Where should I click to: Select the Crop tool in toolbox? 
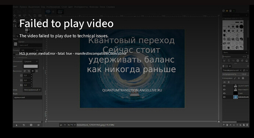pos(35,15)
